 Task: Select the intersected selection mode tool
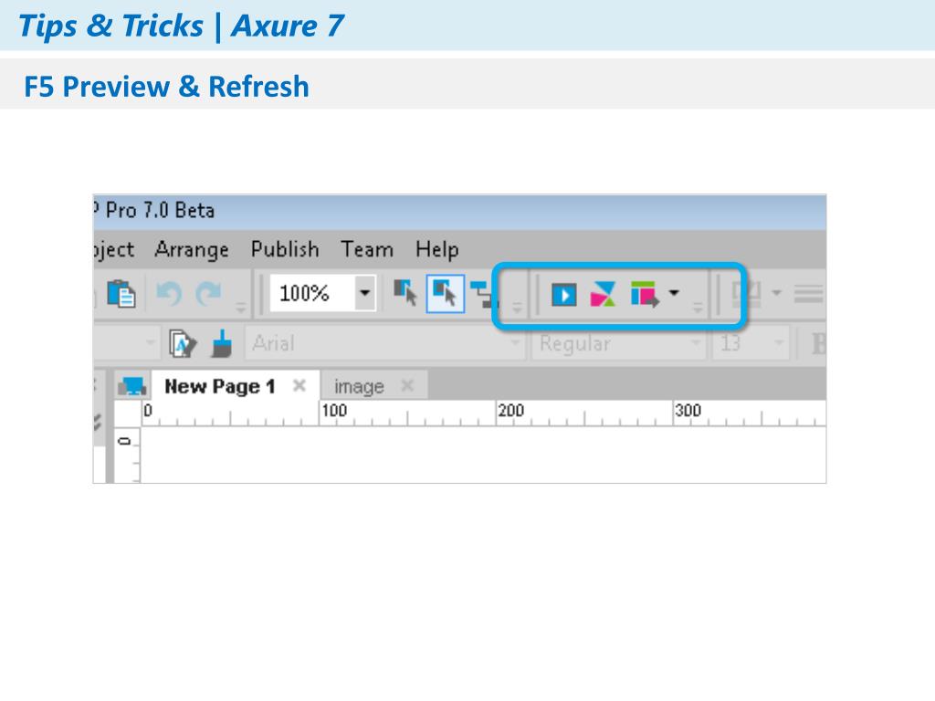click(405, 293)
